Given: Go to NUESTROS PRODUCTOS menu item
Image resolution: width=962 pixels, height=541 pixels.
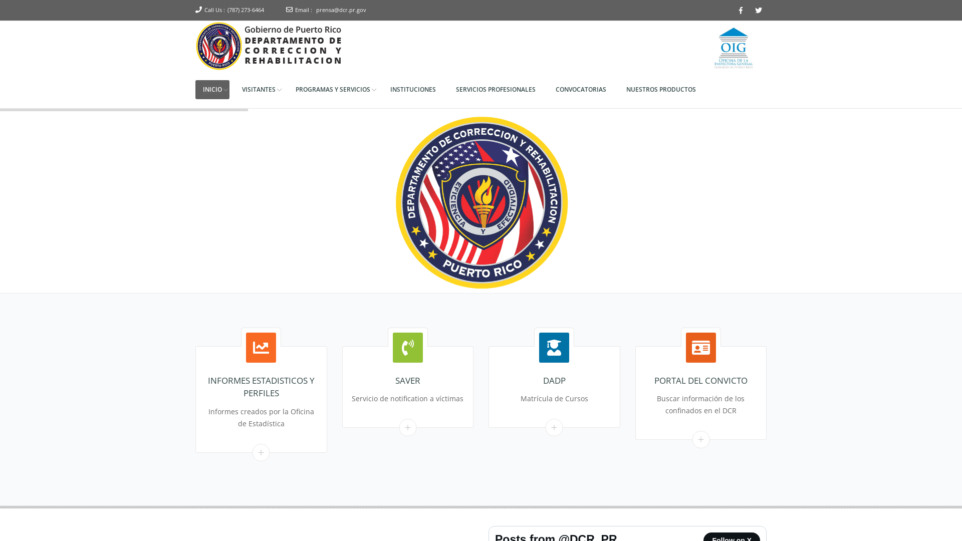Looking at the screenshot, I should 661,90.
